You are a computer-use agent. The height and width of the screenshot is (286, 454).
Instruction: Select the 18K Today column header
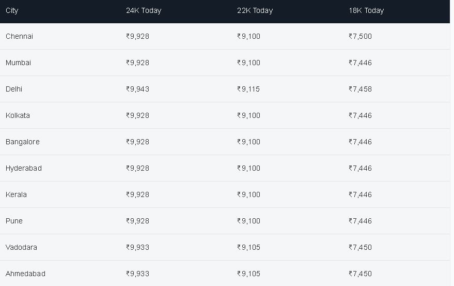(x=366, y=11)
